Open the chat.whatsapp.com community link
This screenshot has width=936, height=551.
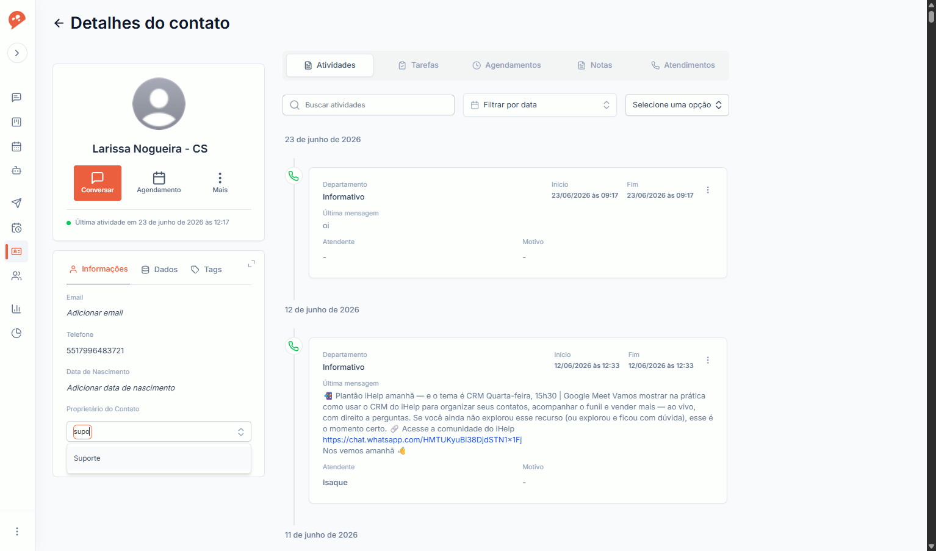(x=422, y=440)
